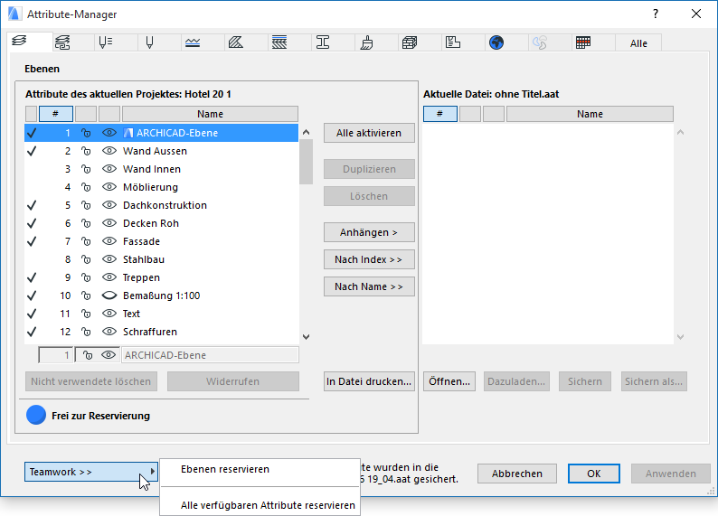The height and width of the screenshot is (516, 718).
Task: Choose Alle verfügbaren Attribute reservieren entry
Action: 260,505
